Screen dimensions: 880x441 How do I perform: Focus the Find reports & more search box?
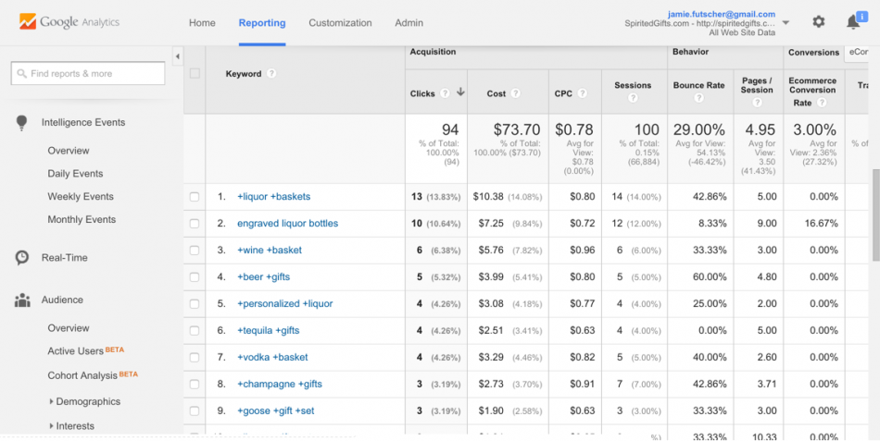click(x=88, y=74)
